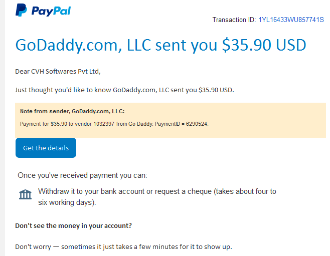The height and width of the screenshot is (256, 330).
Task: Click the 'Note from sender, GoDaddy.com, LLC' heading
Action: tap(72, 111)
